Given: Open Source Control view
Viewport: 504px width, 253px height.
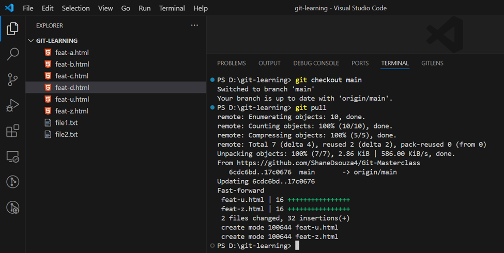Looking at the screenshot, I should point(12,80).
